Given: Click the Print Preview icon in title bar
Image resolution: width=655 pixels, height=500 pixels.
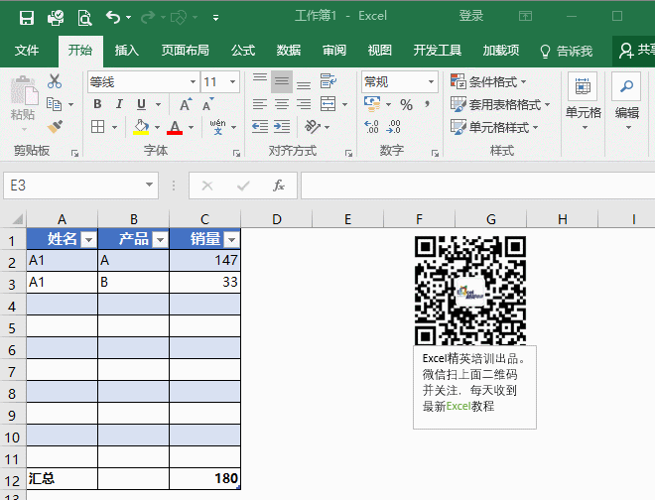Looking at the screenshot, I should 84,17.
